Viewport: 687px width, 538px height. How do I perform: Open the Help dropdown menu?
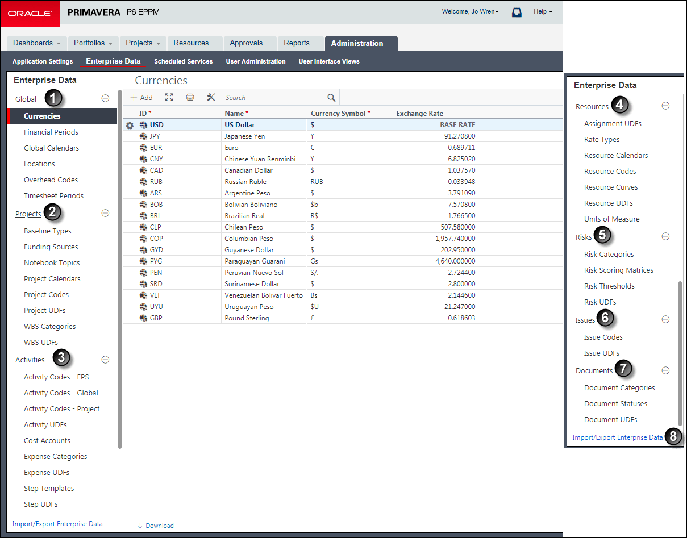pos(543,12)
